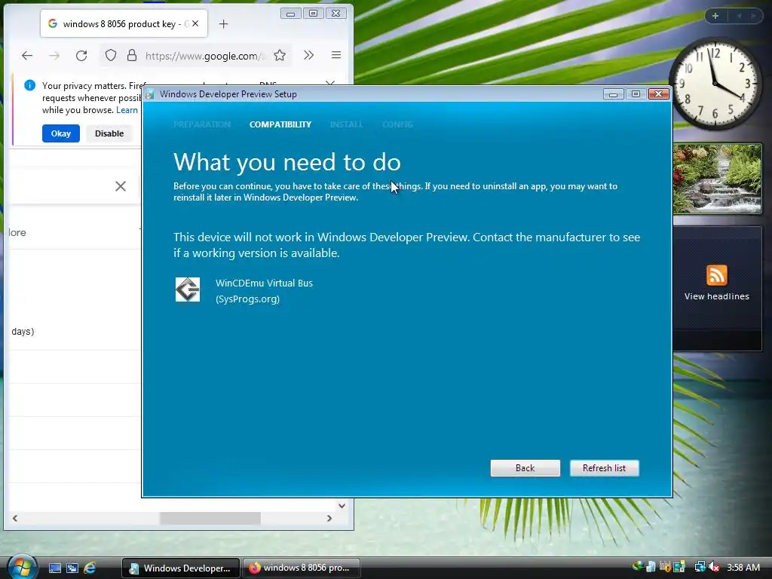The height and width of the screenshot is (579, 772).
Task: Click the Firefox horizontal scrollbar thumb
Action: (x=210, y=518)
